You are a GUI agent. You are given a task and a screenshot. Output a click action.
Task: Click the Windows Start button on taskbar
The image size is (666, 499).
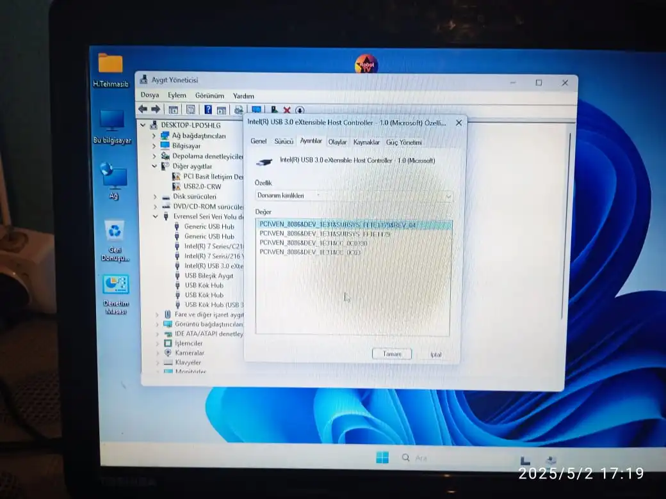[382, 457]
